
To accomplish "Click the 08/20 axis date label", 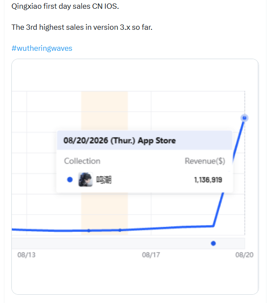I will click(244, 255).
